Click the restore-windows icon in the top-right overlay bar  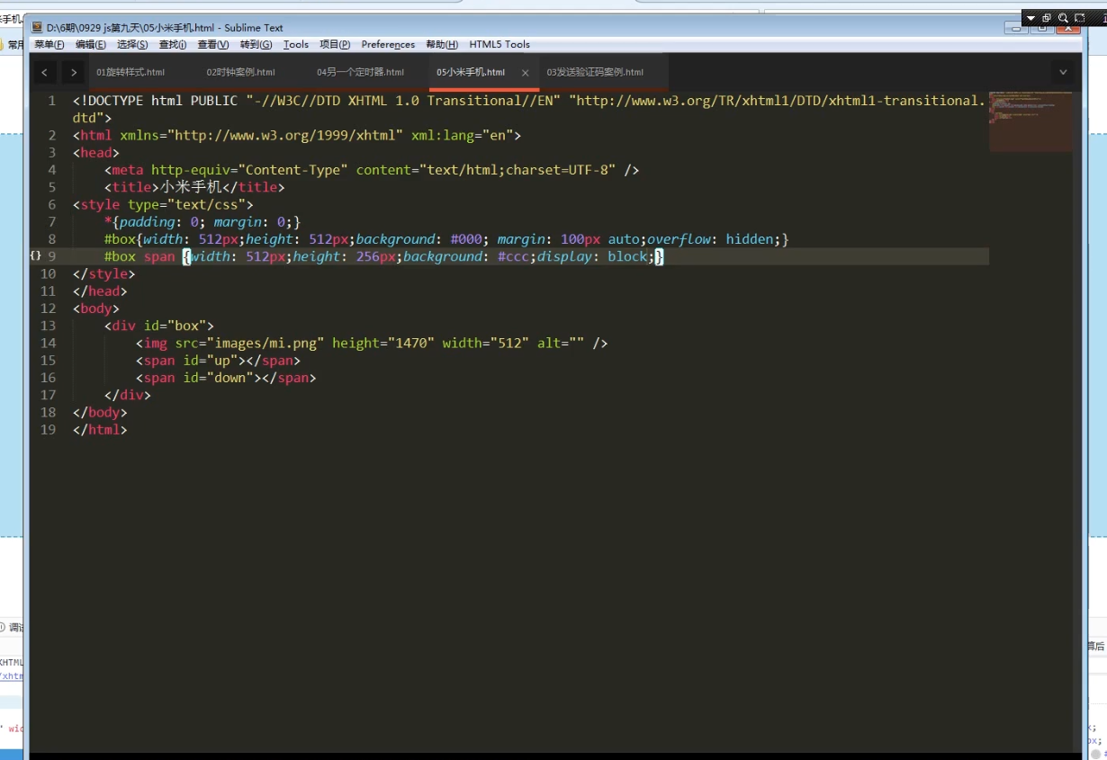coord(1047,18)
